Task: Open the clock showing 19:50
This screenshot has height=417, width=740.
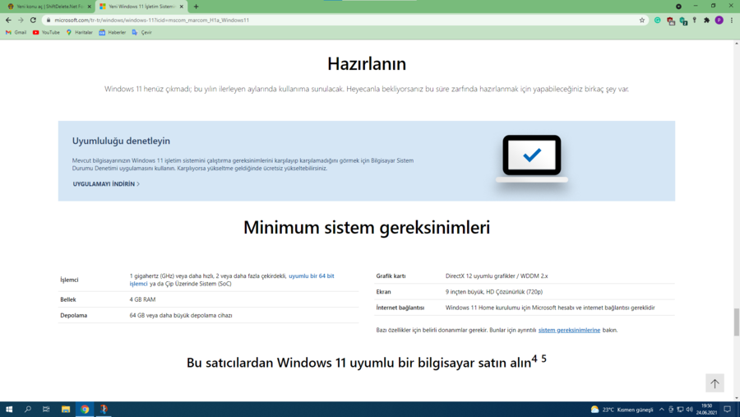Action: [x=706, y=410]
